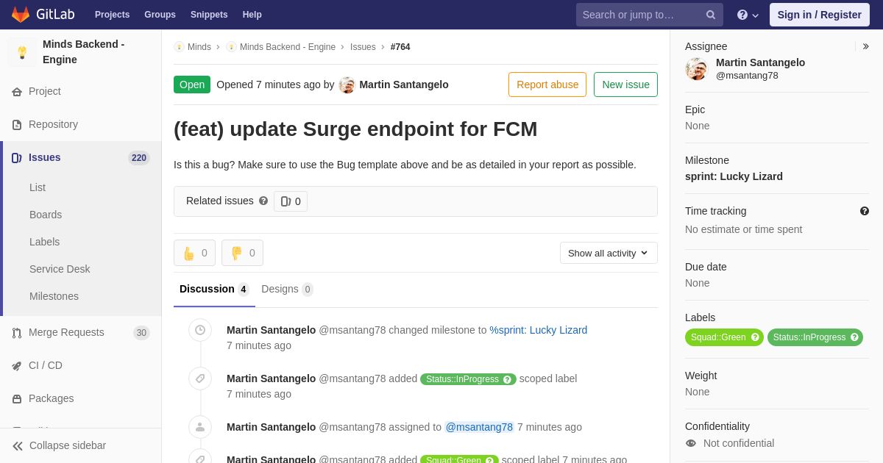Open the %sprint: Lucky Lizard milestone link
This screenshot has width=883, height=463.
[x=538, y=330]
